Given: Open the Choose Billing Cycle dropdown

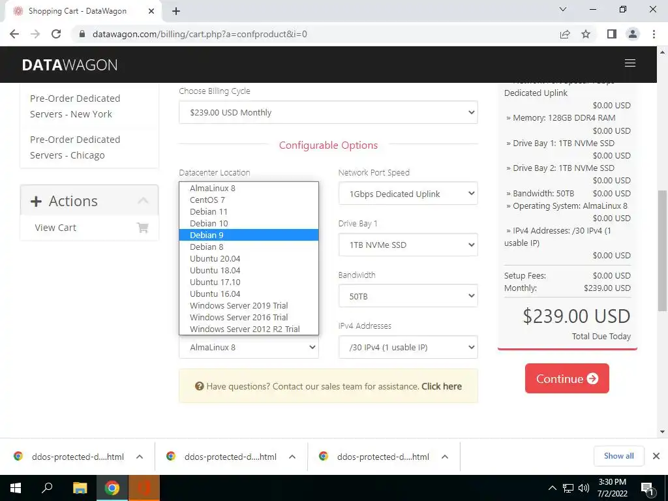Looking at the screenshot, I should coord(328,112).
